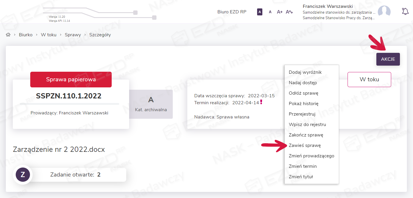Click the Sprawa papierowa red label
The width and height of the screenshot is (413, 198).
[x=71, y=80]
